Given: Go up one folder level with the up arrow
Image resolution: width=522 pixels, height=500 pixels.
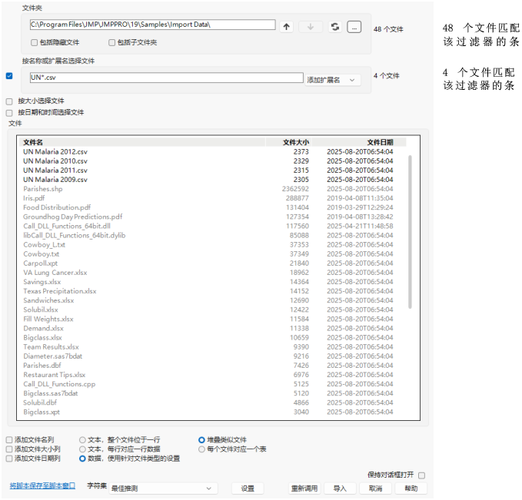Looking at the screenshot, I should 287,27.
